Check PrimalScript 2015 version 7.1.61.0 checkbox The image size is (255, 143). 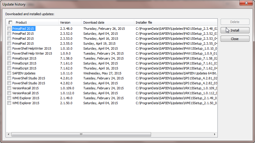[x=9, y=63]
